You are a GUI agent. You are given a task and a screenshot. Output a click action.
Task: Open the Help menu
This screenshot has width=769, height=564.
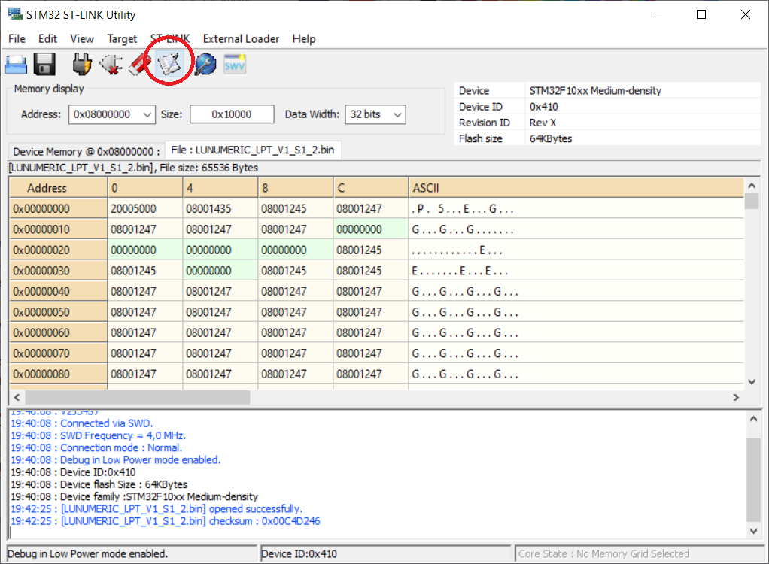[x=304, y=38]
